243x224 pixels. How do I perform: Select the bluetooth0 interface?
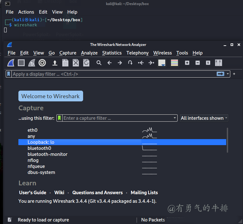(122, 148)
